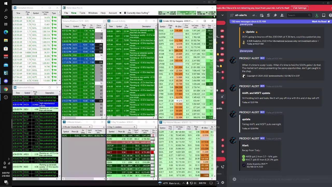Click the search magnifier in Discord
332x187 pixels.
pyautogui.click(x=309, y=15)
